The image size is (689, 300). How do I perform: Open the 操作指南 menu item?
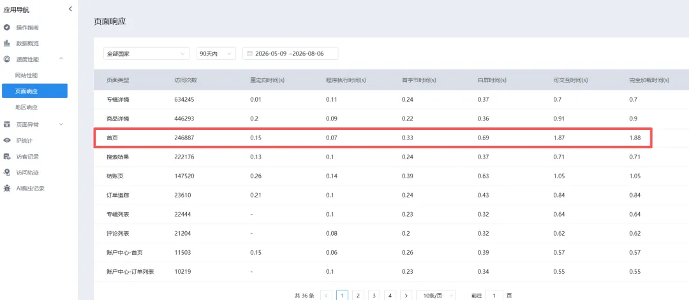coord(27,27)
